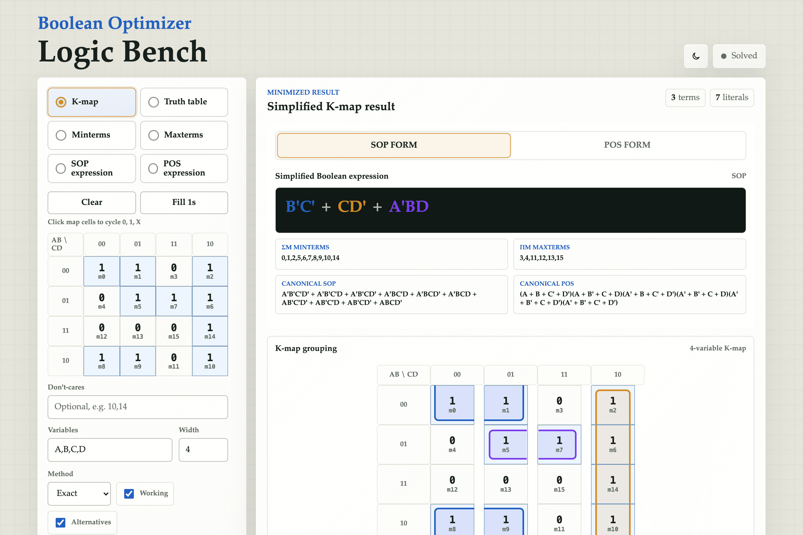Click the Width field showing 4
This screenshot has height=535, width=803.
(203, 450)
